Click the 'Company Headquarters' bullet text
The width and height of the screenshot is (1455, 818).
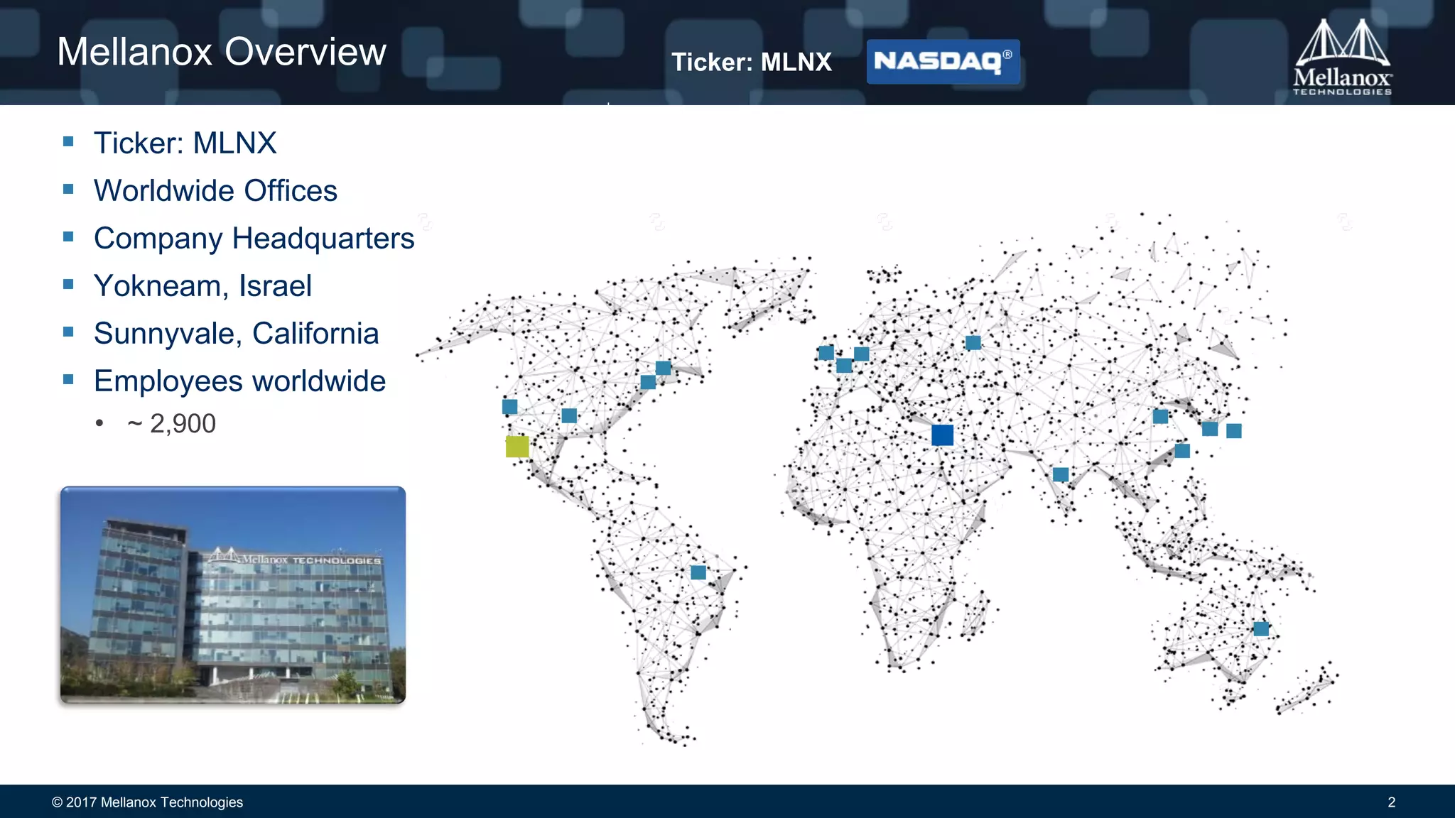pos(254,238)
